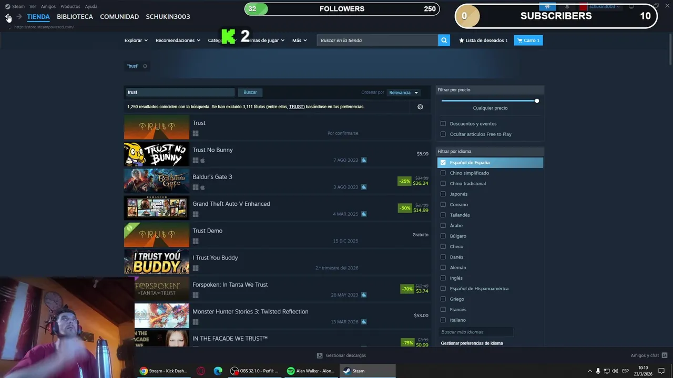Open the Ordenar por Relevancia dropdown
This screenshot has width=673, height=378.
point(403,92)
